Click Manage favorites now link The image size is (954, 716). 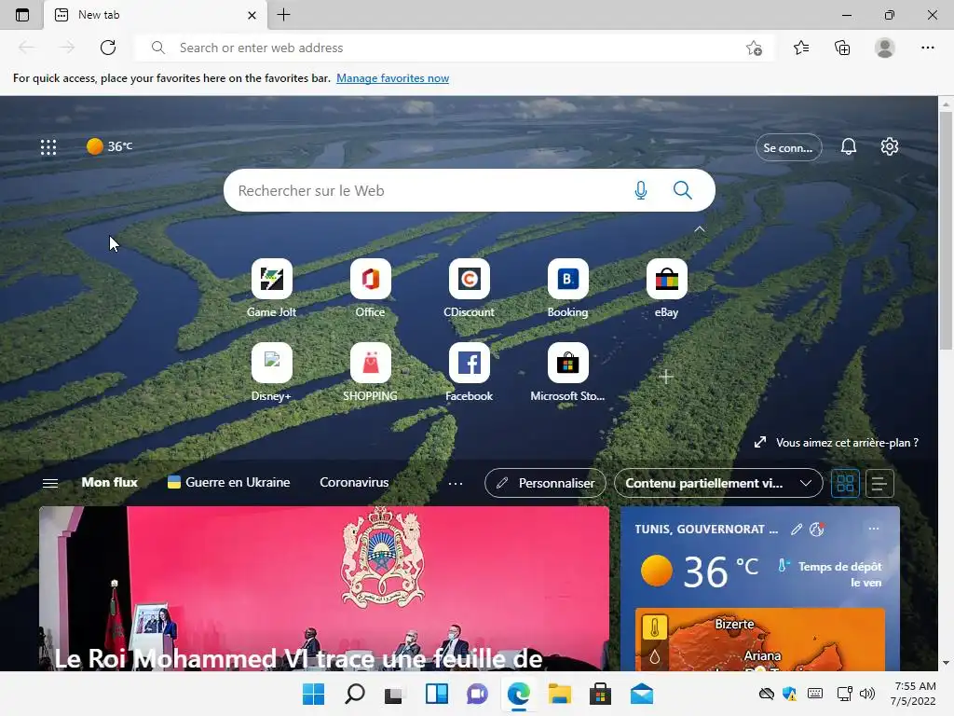point(392,78)
